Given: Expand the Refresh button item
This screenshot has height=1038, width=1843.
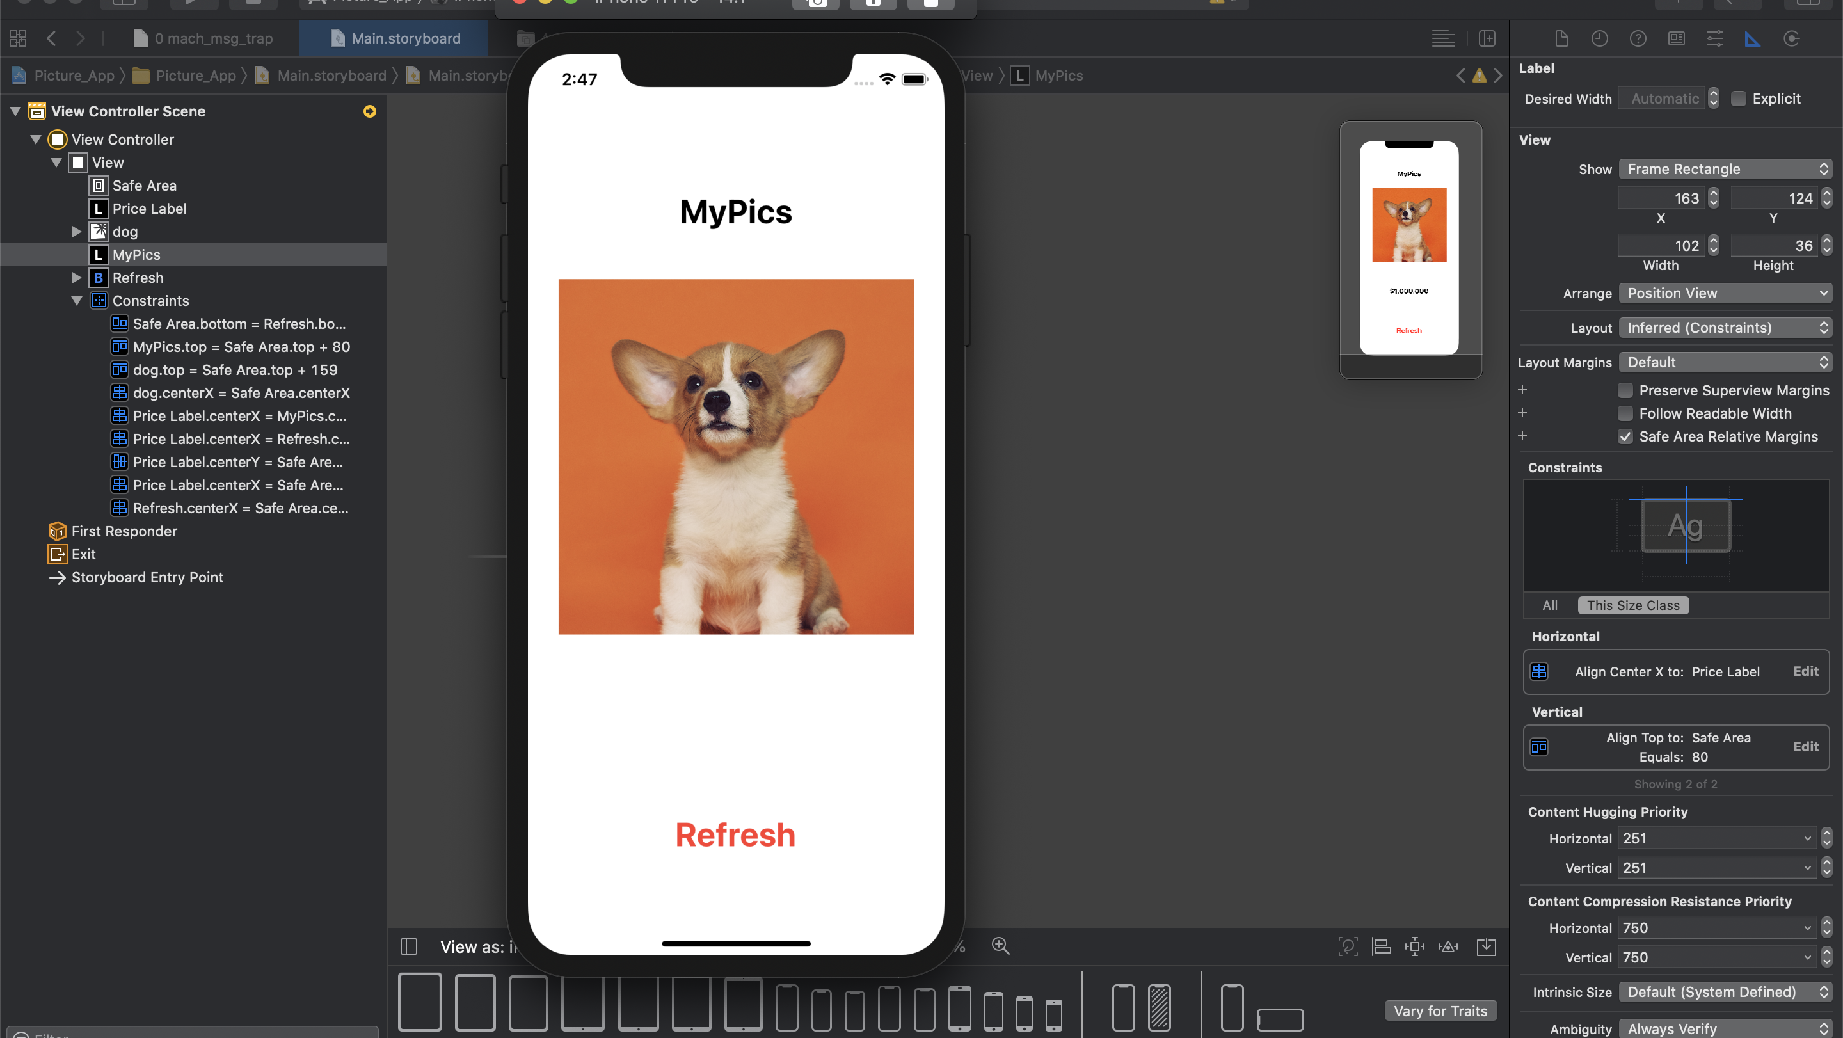Looking at the screenshot, I should tap(77, 278).
